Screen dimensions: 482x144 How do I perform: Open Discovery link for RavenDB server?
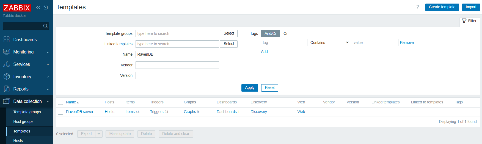click(259, 112)
